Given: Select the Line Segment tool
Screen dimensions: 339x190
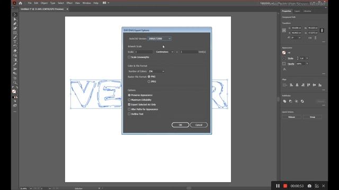Looking at the screenshot, I should [x=15, y=37].
